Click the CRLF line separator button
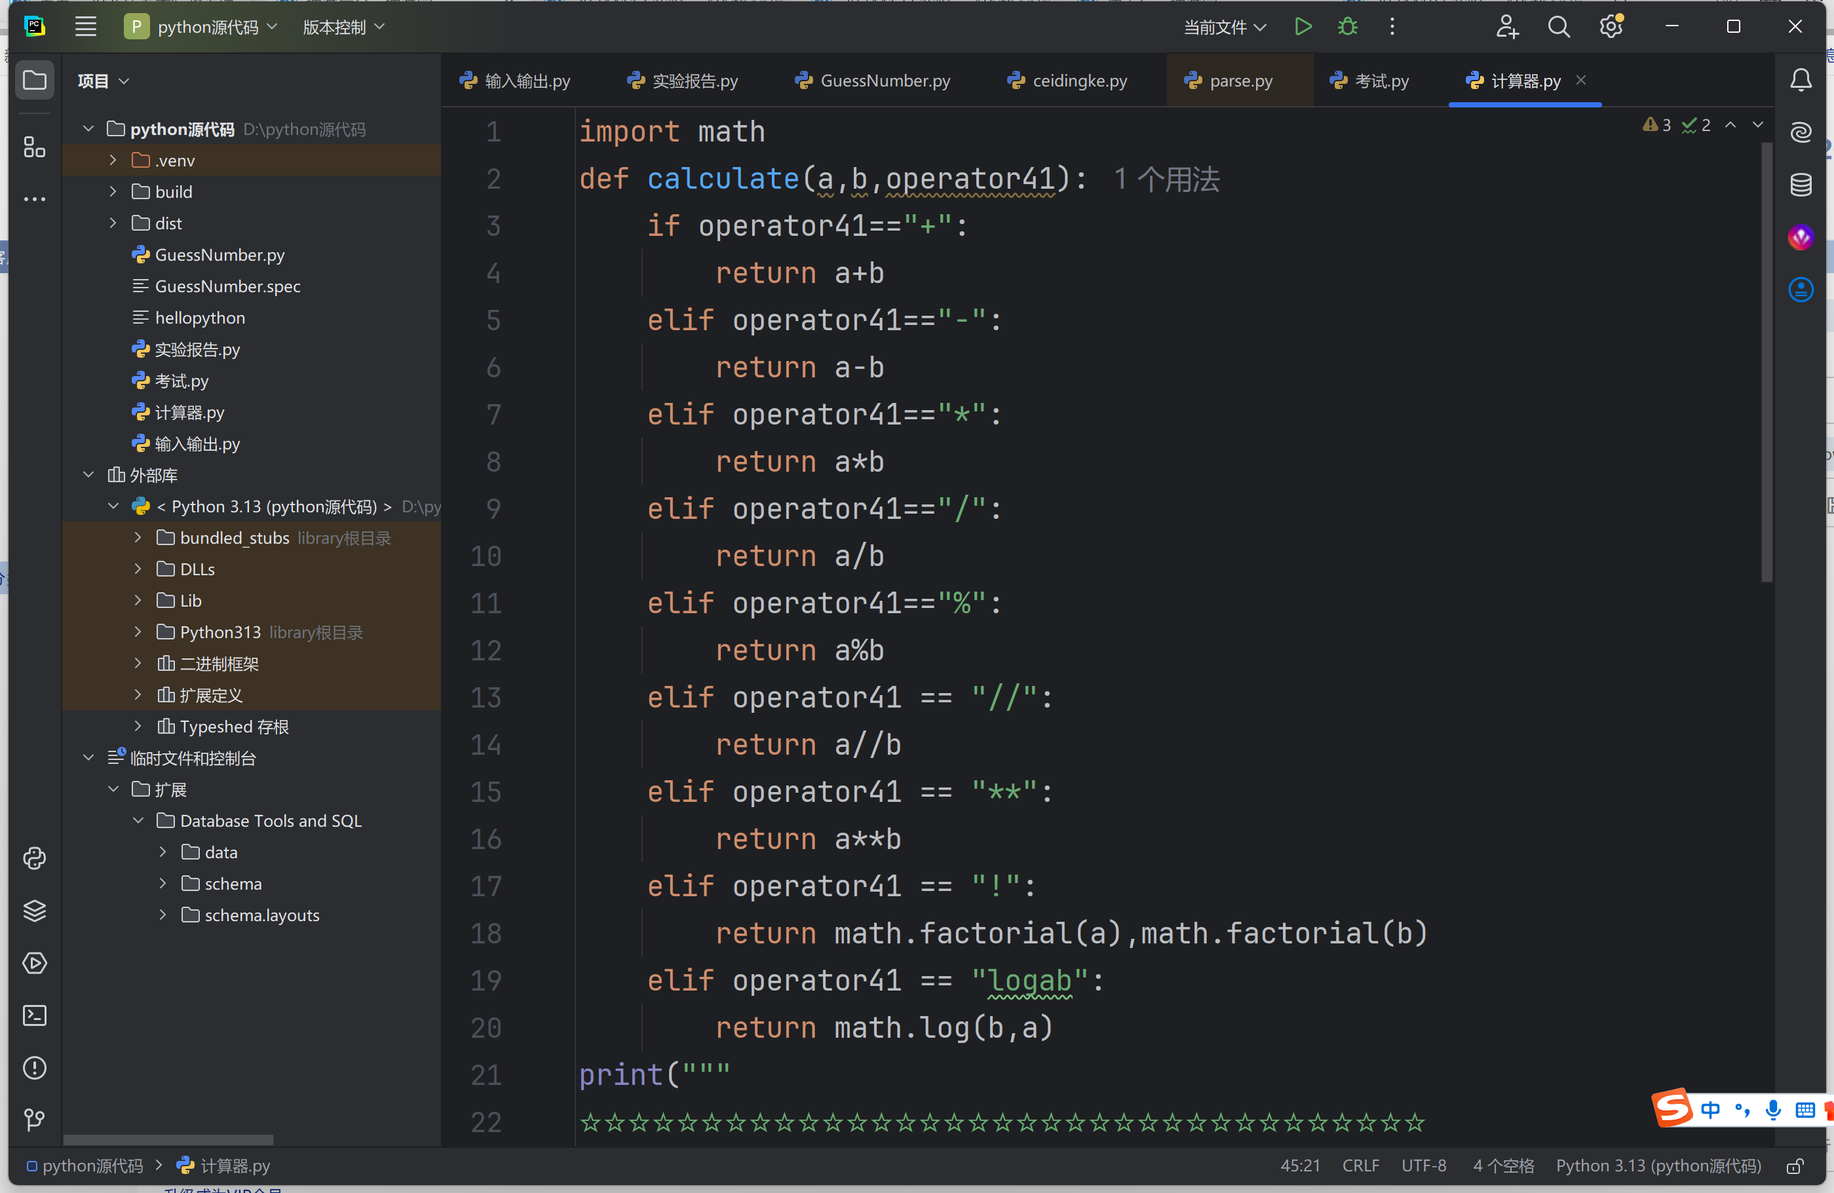The image size is (1834, 1193). (x=1360, y=1166)
